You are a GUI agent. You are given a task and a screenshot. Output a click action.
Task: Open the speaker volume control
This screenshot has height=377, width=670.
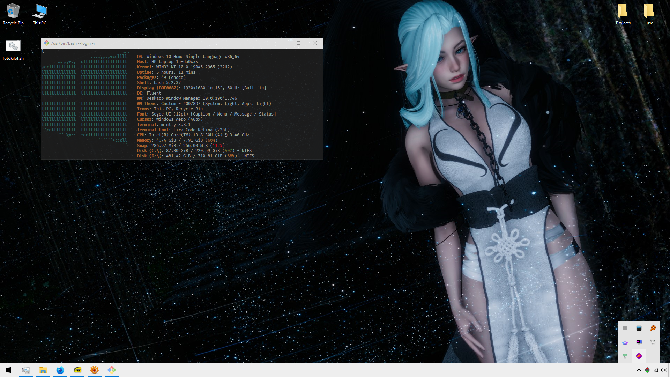[663, 370]
